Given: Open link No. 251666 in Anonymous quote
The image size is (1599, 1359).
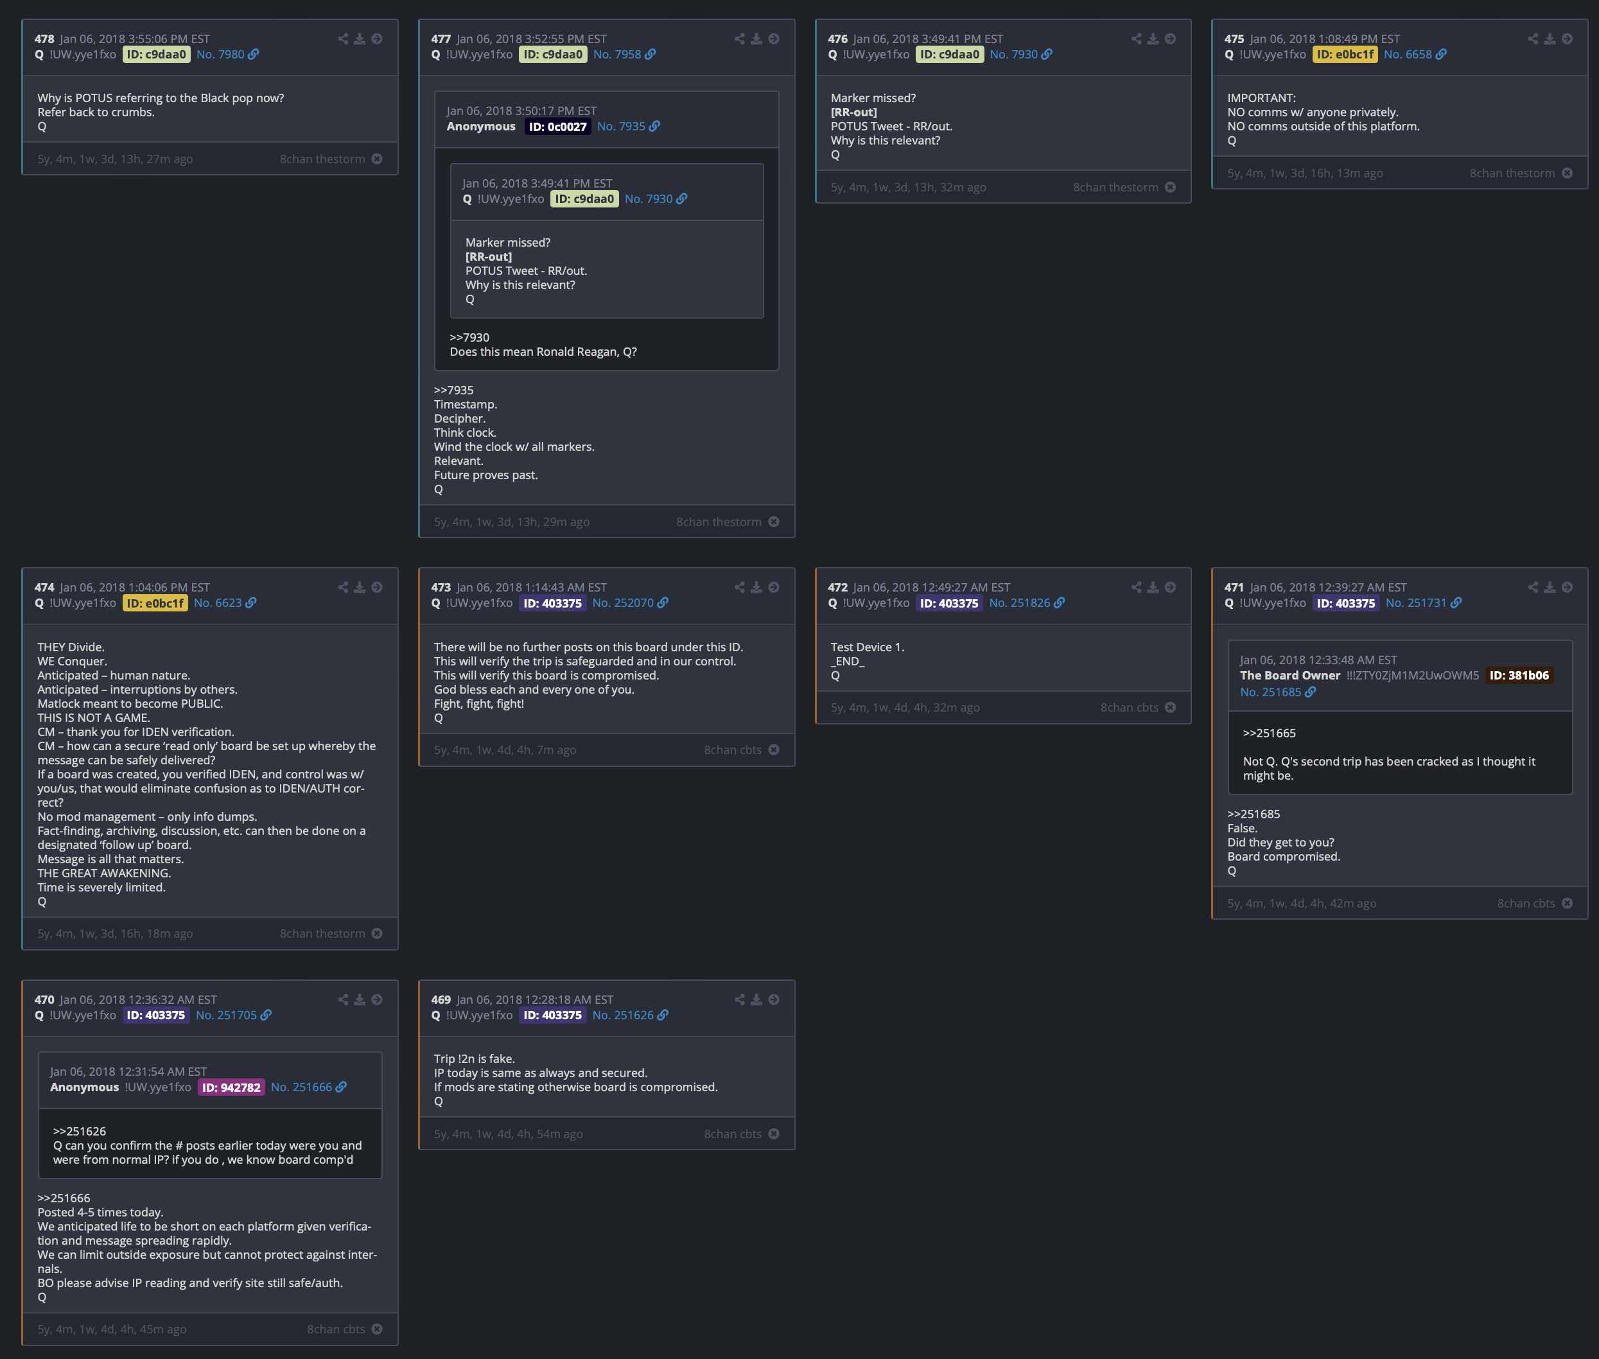Looking at the screenshot, I should [309, 1087].
